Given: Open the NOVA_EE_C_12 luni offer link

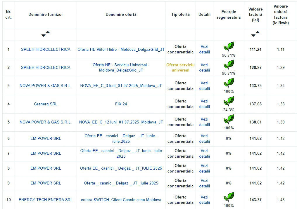Looking at the screenshot, I should coord(121,122).
